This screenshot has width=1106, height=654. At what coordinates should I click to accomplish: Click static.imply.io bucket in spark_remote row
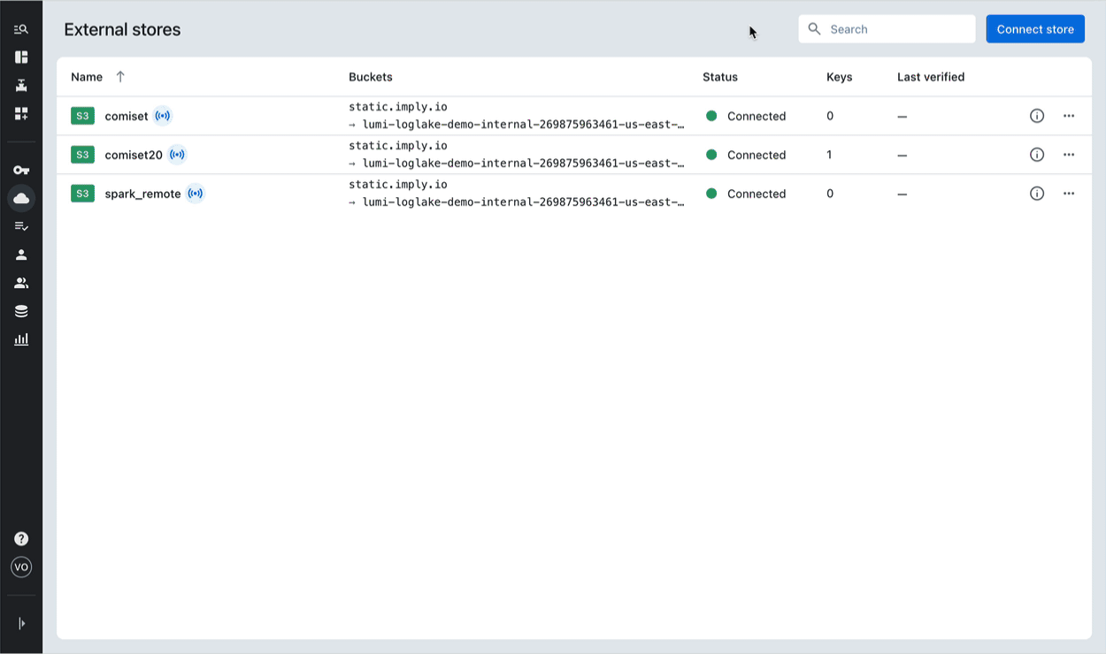(x=398, y=185)
